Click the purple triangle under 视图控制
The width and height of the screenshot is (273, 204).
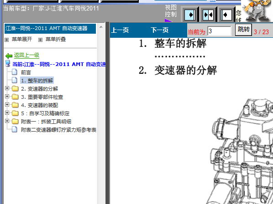(x=168, y=20)
